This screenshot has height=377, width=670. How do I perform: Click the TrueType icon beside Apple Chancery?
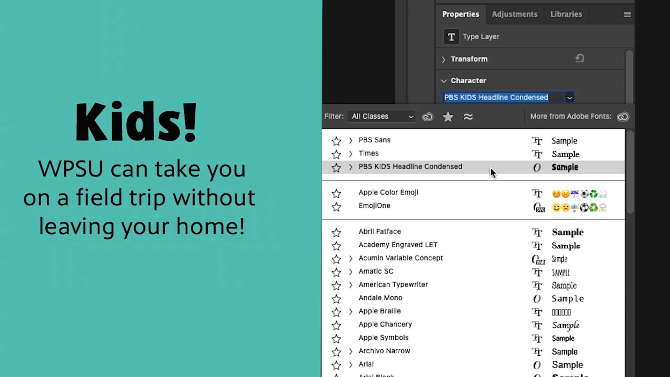click(537, 325)
